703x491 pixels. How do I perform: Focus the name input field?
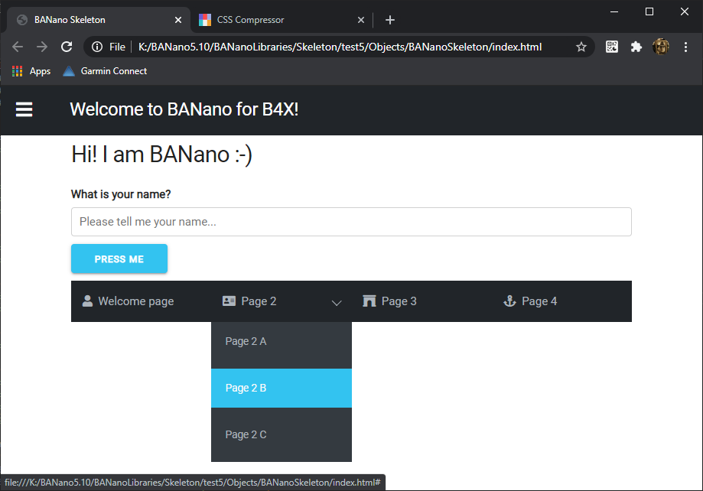tap(351, 222)
